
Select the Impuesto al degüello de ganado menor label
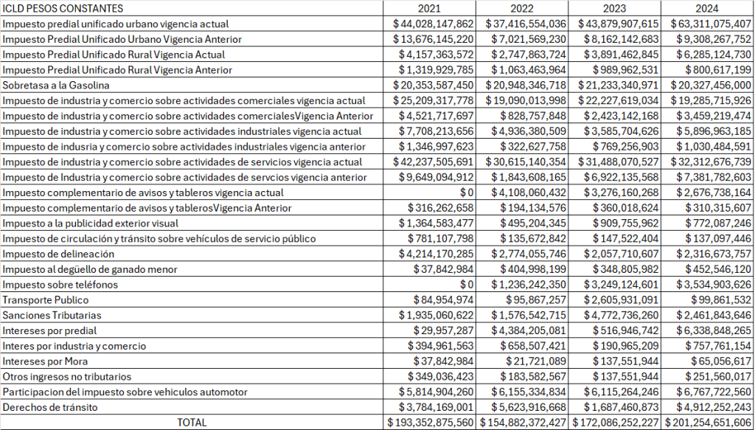point(89,269)
